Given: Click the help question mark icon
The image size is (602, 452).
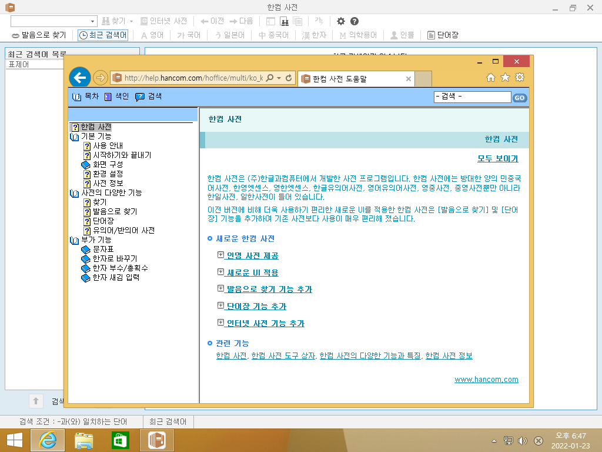Looking at the screenshot, I should 354,21.
